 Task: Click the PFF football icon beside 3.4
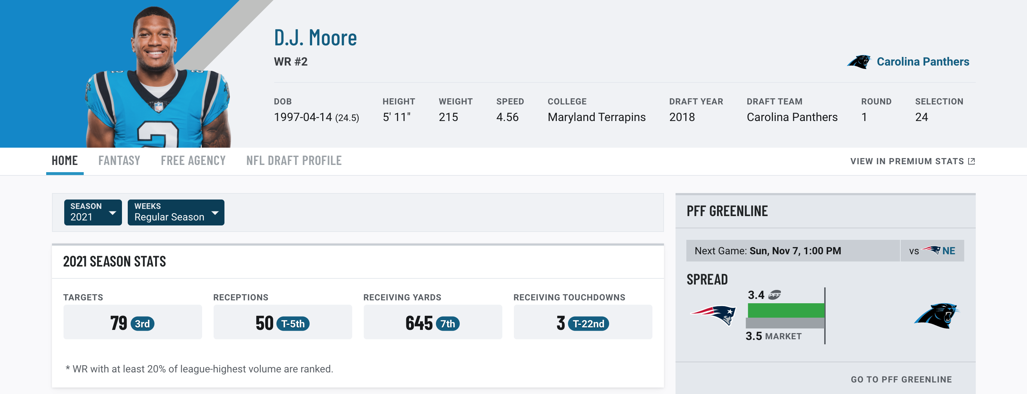point(774,295)
